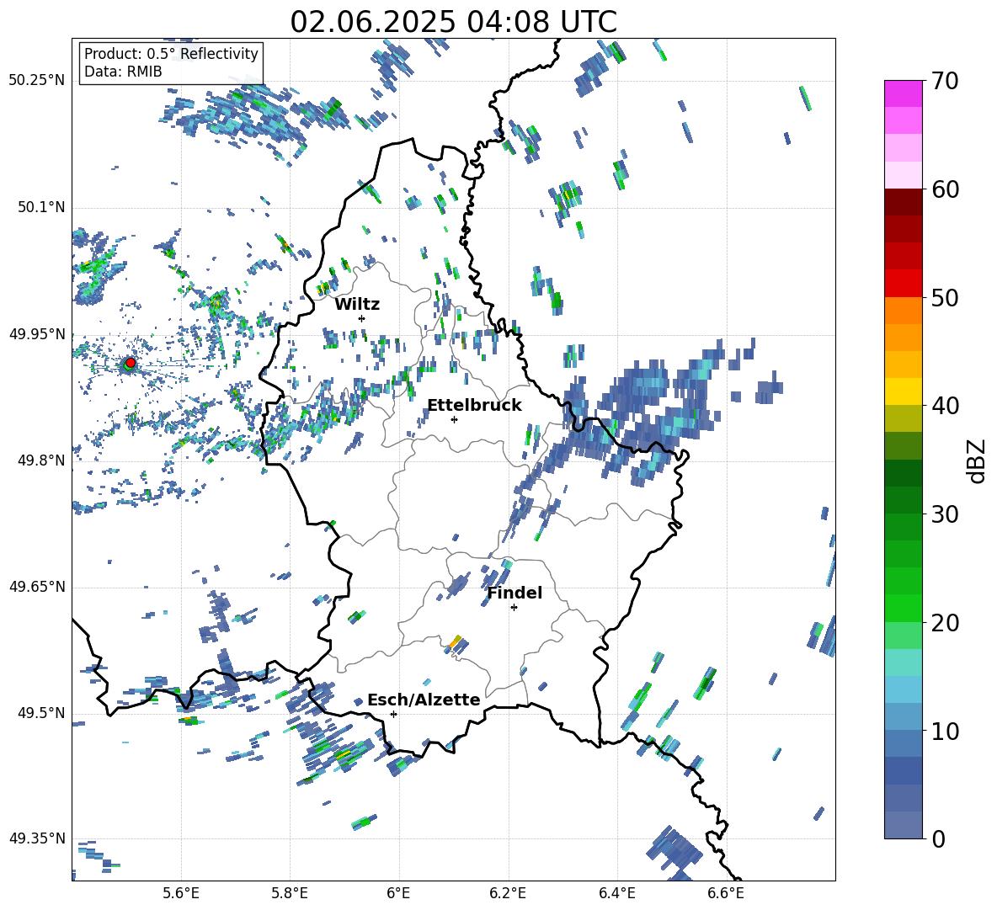The image size is (997, 910).
Task: Click the 49.35°N latitude label
Action: 37,838
